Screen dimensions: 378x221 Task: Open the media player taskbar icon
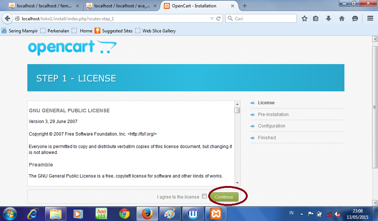(78, 214)
